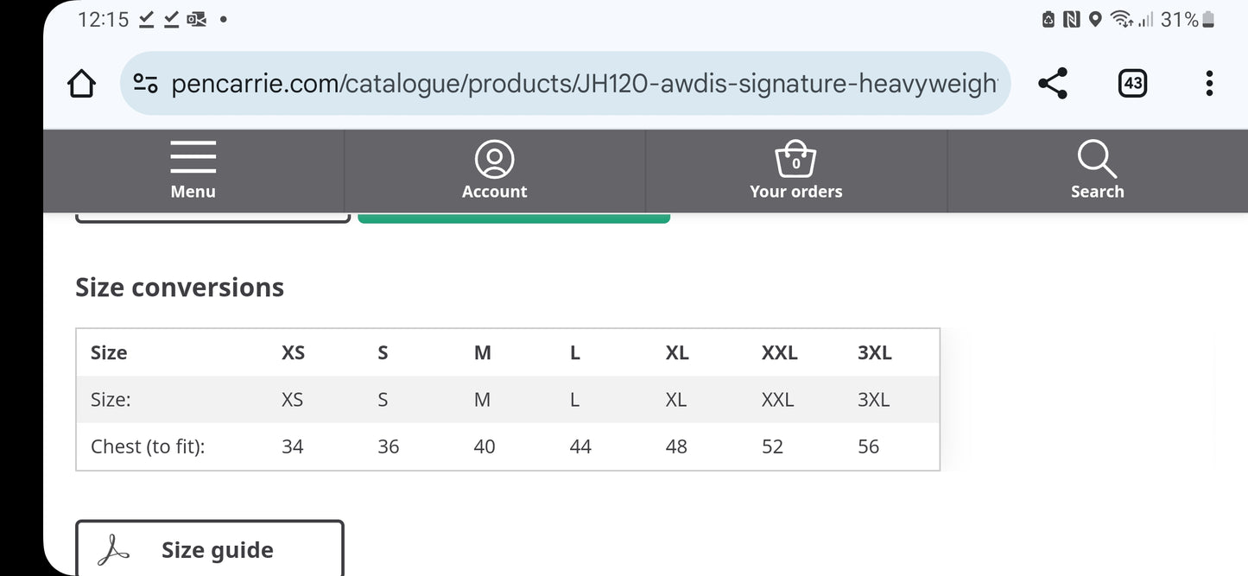Select the Account label in navigation bar
This screenshot has height=576, width=1248.
click(x=494, y=192)
